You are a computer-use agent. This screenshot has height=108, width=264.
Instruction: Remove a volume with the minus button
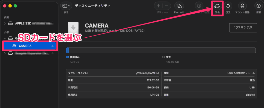pyautogui.click(x=166, y=6)
